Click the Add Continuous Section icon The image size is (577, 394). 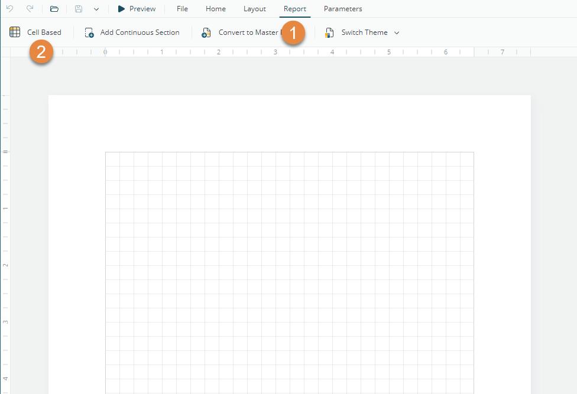pos(89,32)
